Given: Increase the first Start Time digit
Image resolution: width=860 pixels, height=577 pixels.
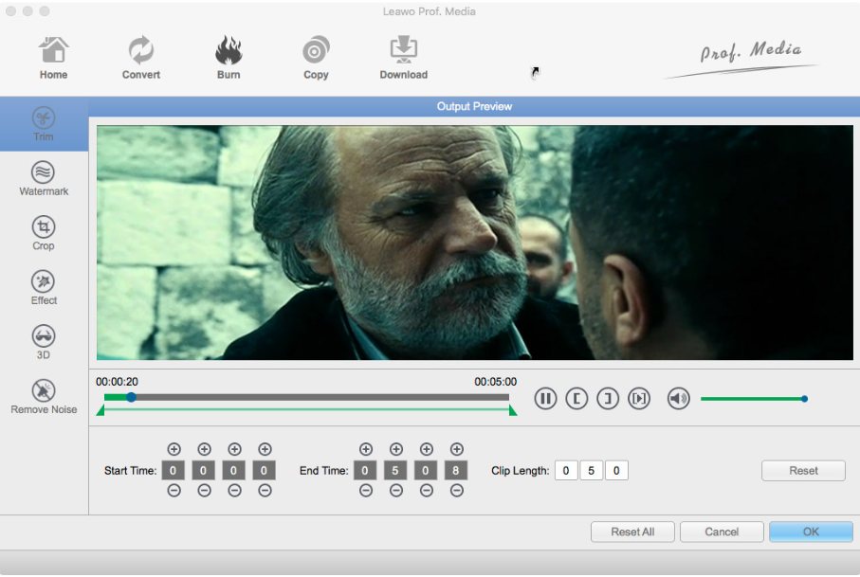Looking at the screenshot, I should tap(174, 449).
